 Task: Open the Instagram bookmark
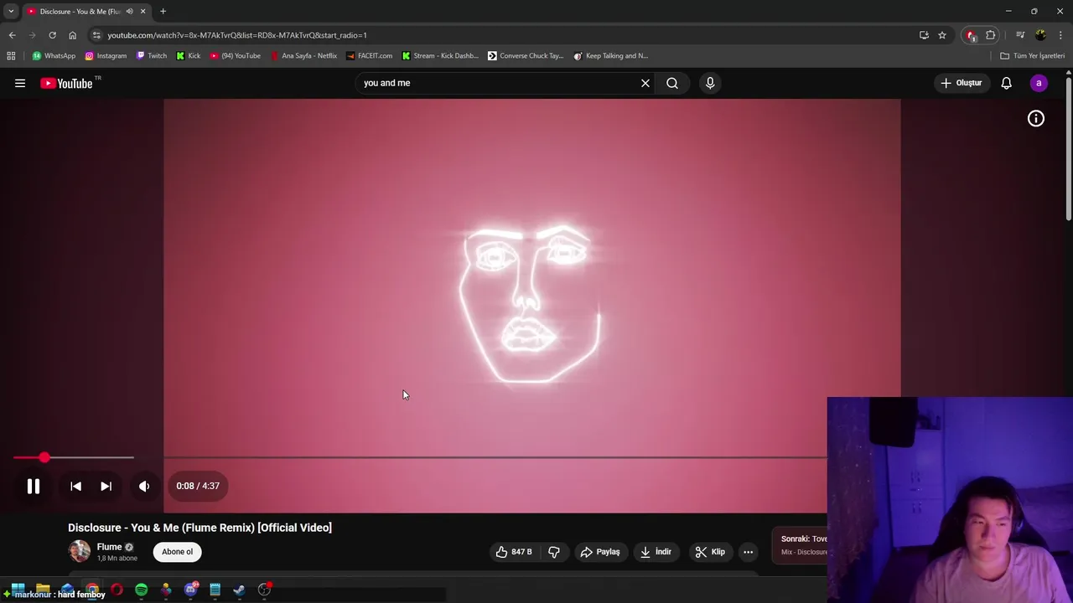tap(106, 56)
